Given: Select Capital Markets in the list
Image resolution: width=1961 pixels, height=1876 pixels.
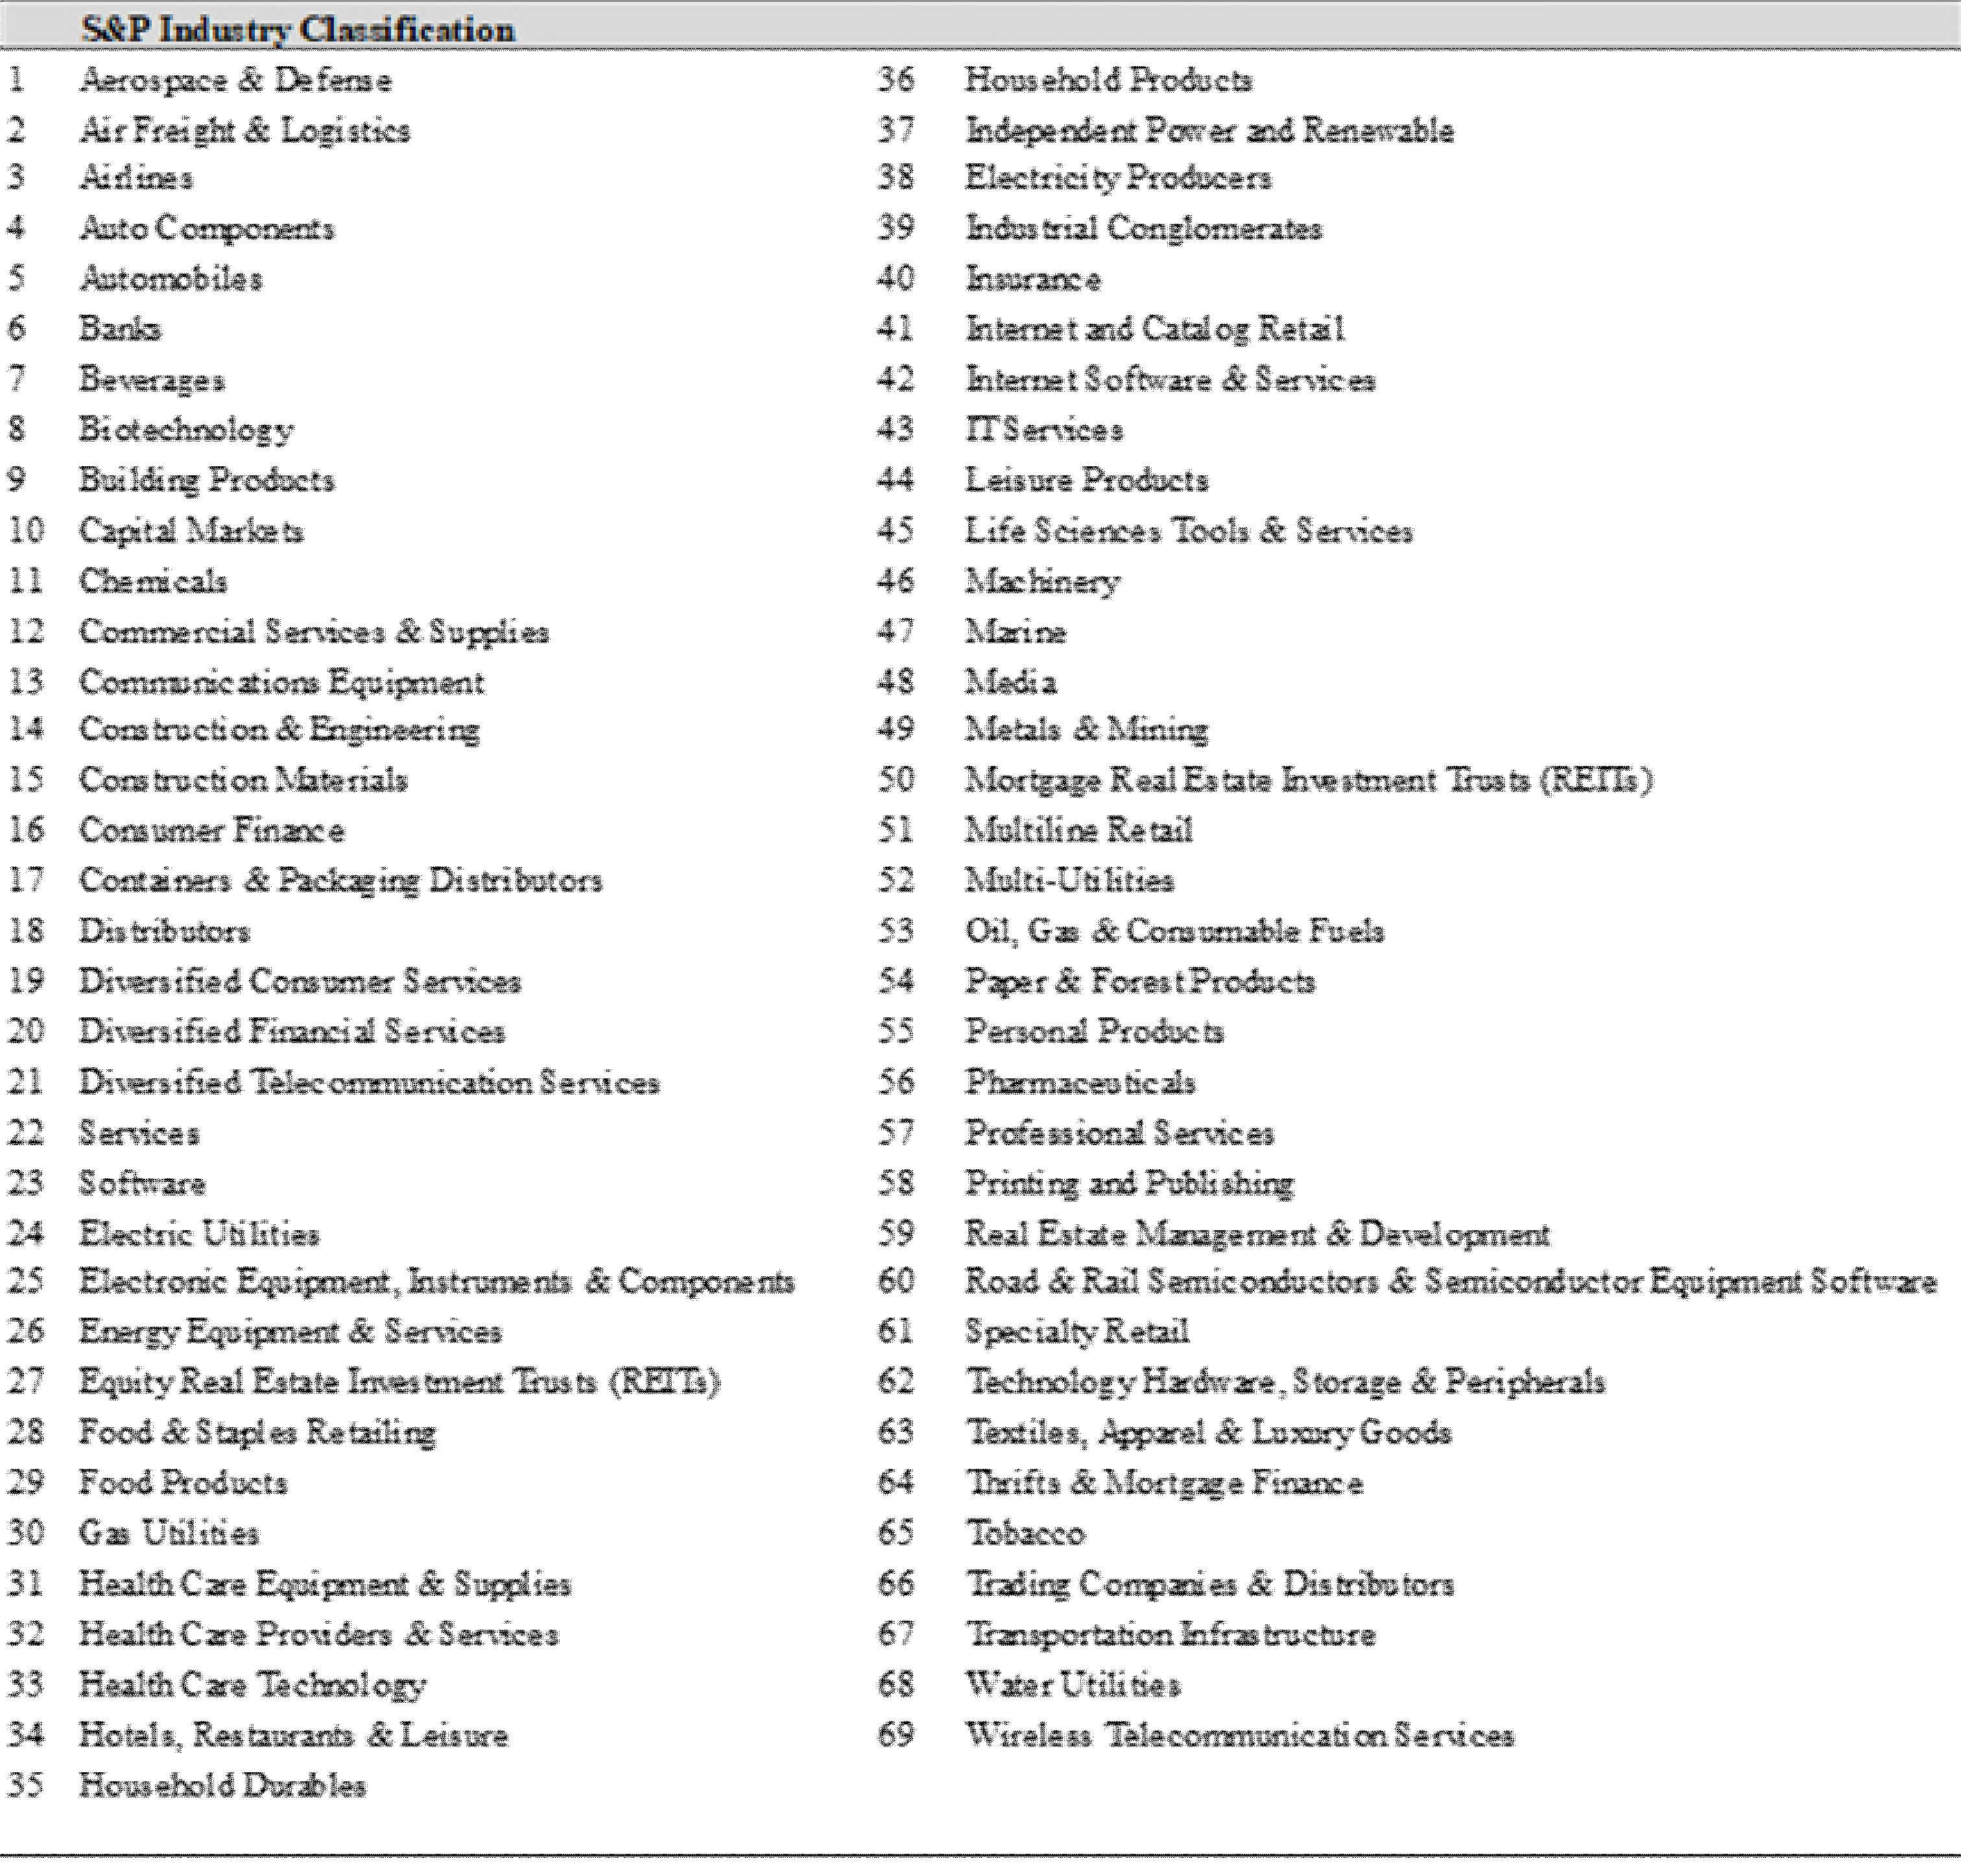Looking at the screenshot, I should coord(191,530).
